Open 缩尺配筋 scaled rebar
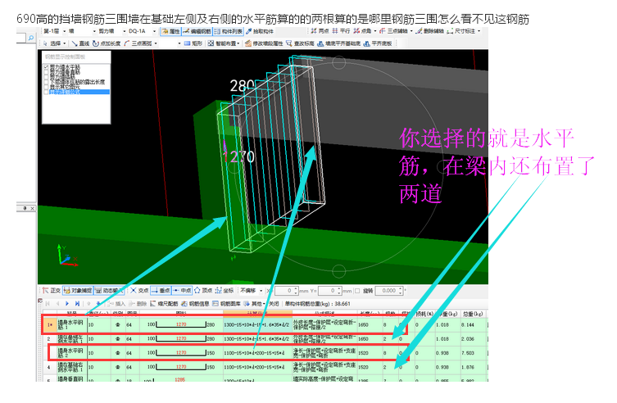Viewport: 617px width, 403px height. click(x=164, y=304)
